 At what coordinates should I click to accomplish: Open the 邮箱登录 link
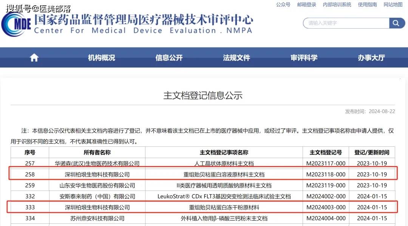click(x=306, y=5)
